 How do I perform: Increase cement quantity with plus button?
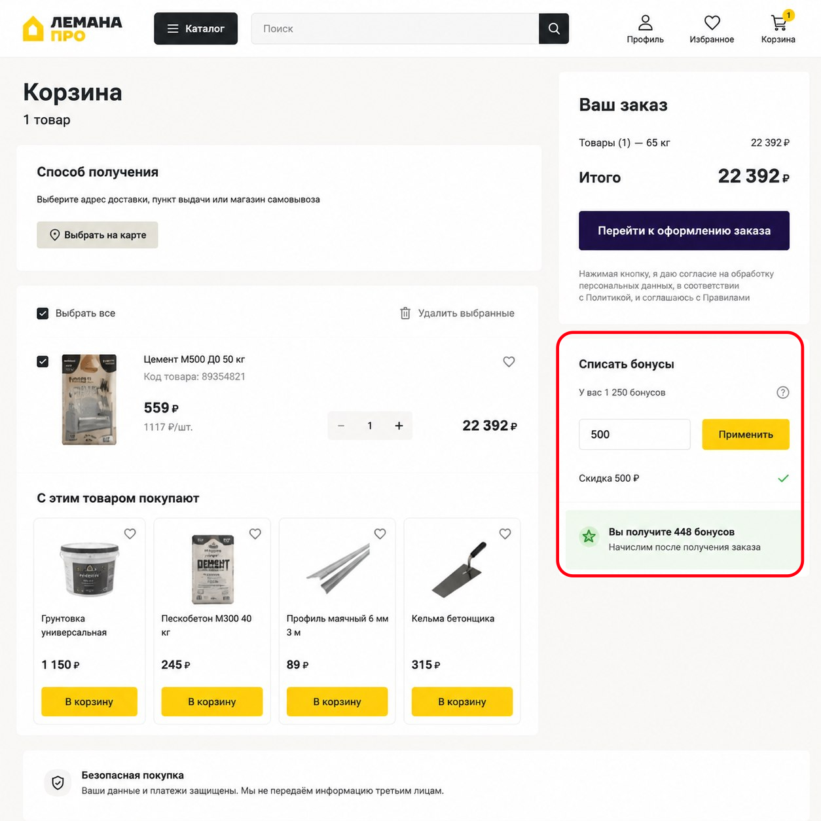coord(399,426)
